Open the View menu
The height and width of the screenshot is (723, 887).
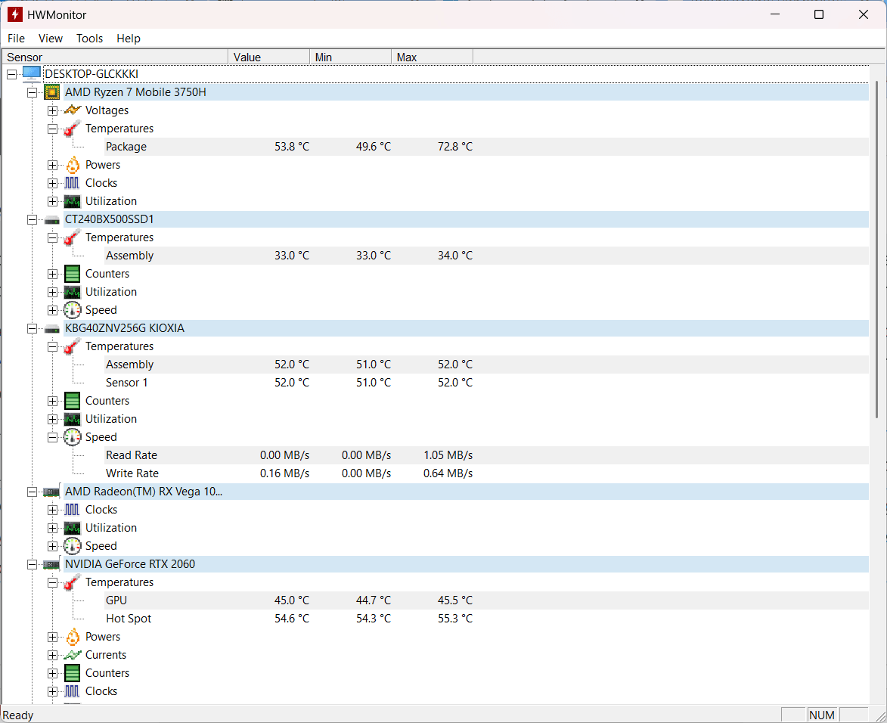[51, 39]
